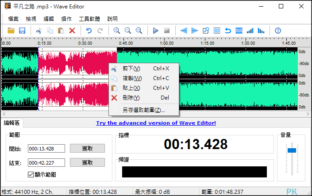Choose 另存選取範圍(Z)... from the context menu
This screenshot has height=196, width=312.
[144, 110]
